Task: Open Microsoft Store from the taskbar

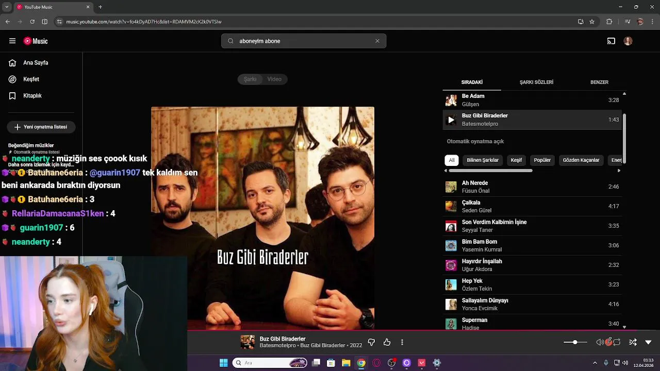Action: pyautogui.click(x=331, y=363)
